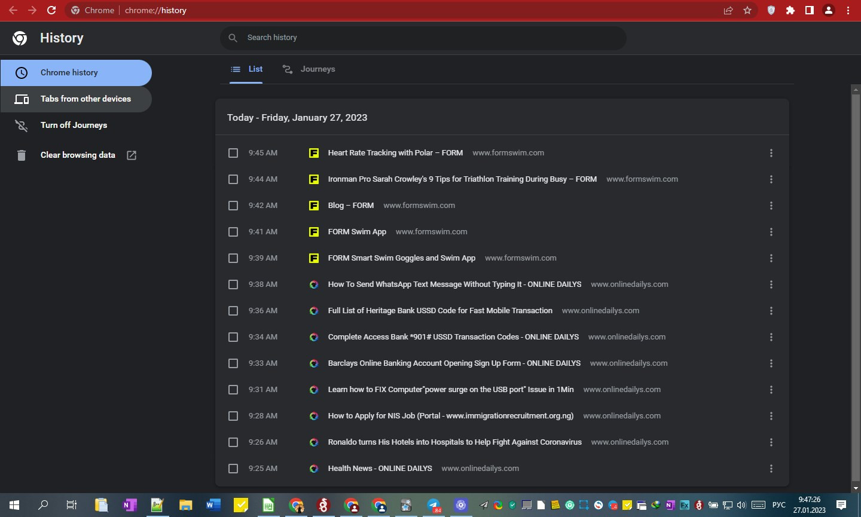Image resolution: width=861 pixels, height=517 pixels.
Task: Reload the history page
Action: (51, 10)
